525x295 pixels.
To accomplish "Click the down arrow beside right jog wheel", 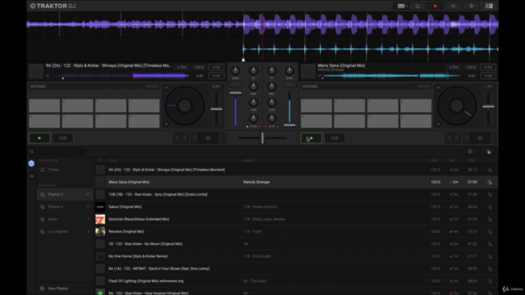I will pyautogui.click(x=438, y=124).
